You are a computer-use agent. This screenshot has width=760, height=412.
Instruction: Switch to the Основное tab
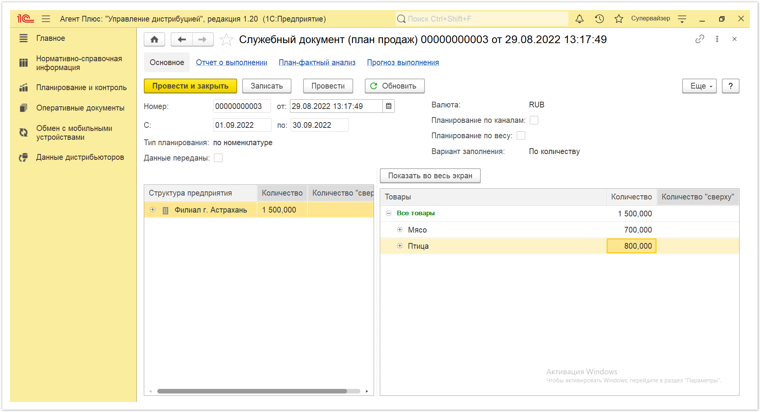167,62
